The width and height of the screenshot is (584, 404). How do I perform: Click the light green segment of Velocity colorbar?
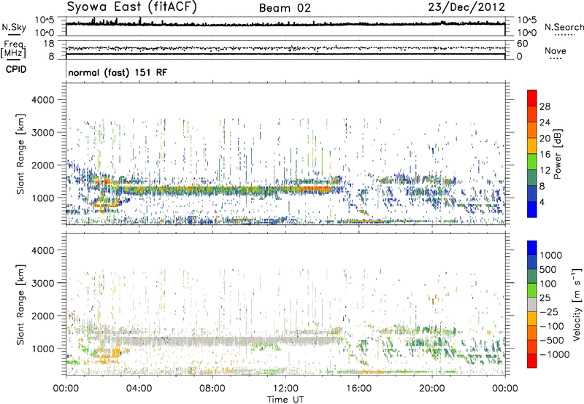(532, 290)
